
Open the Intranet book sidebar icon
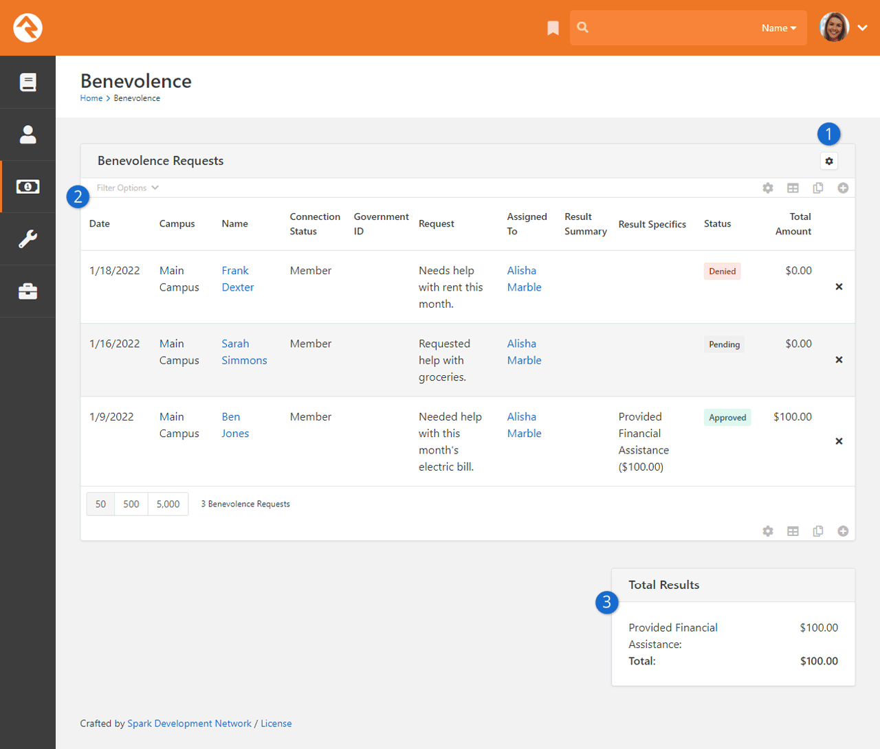click(x=27, y=82)
